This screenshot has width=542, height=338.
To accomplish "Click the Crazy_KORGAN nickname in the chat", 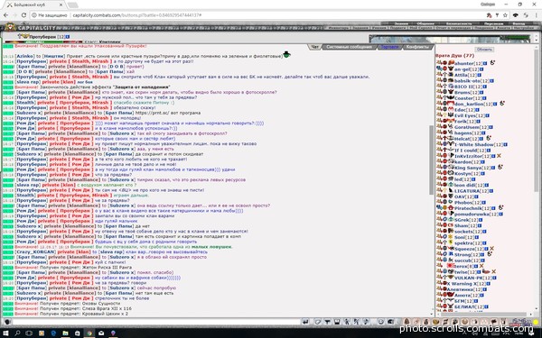I will (35, 251).
